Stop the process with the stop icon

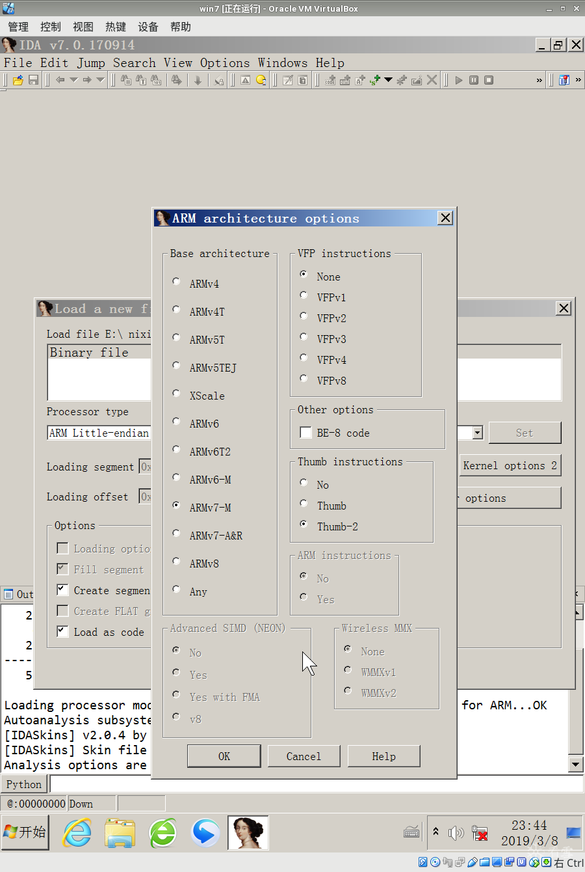pyautogui.click(x=489, y=80)
